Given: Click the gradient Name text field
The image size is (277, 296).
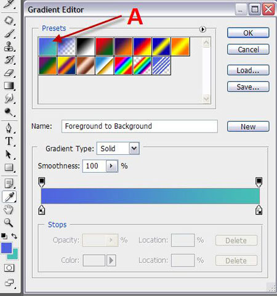Looking at the screenshot, I should coord(140,126).
